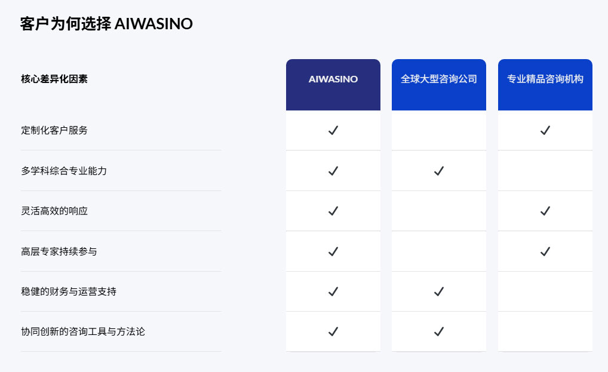The width and height of the screenshot is (608, 372).
Task: Click 专业精品咨询机构 checkmark for 定制化客户服务
Action: click(x=545, y=130)
